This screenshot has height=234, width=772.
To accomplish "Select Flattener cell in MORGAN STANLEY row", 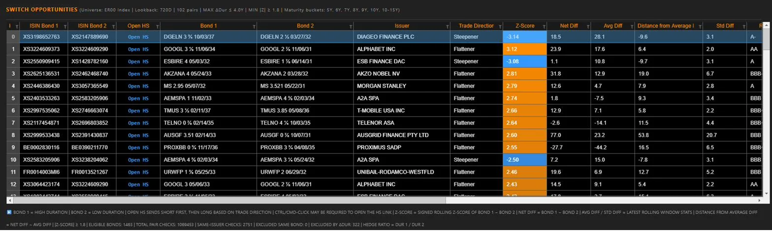I will tap(477, 86).
